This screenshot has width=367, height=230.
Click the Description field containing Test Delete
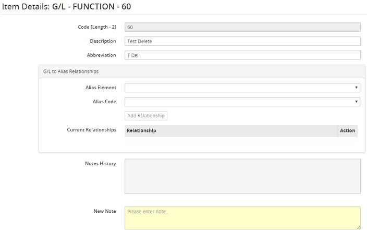[242, 41]
